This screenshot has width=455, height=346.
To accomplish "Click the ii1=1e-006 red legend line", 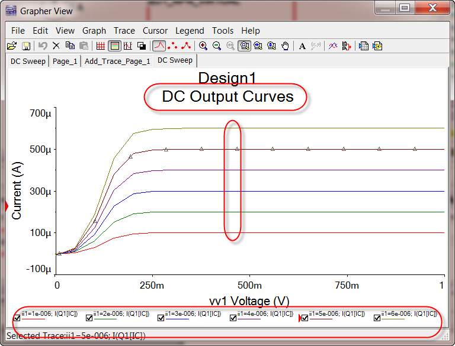I will (x=33, y=319).
